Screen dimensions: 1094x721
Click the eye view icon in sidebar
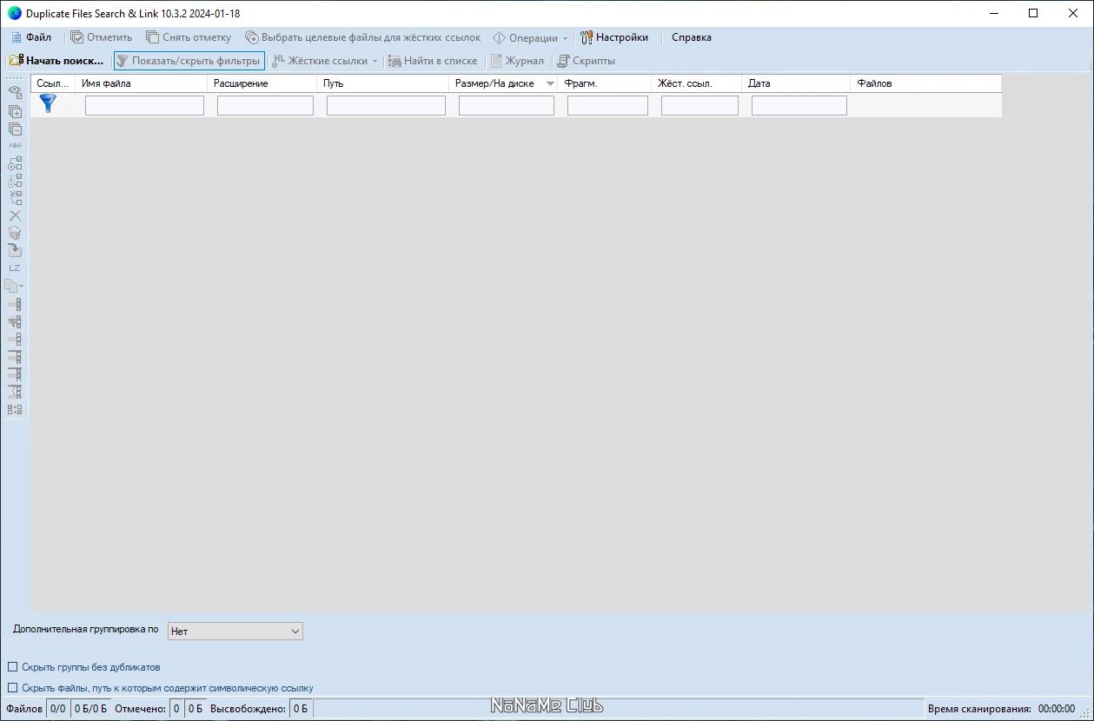(15, 91)
